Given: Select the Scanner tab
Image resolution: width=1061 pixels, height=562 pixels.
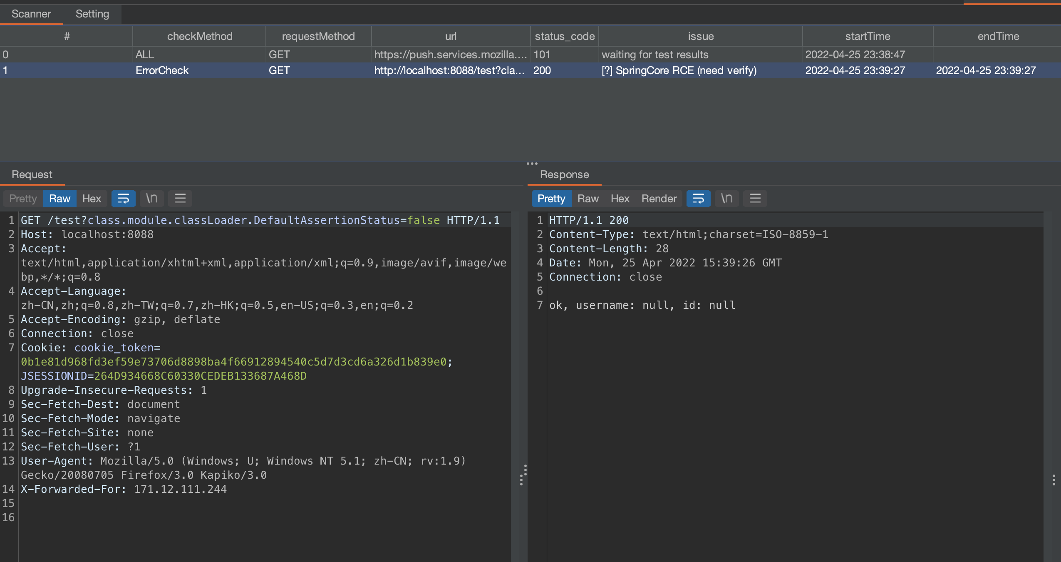Looking at the screenshot, I should coord(31,14).
